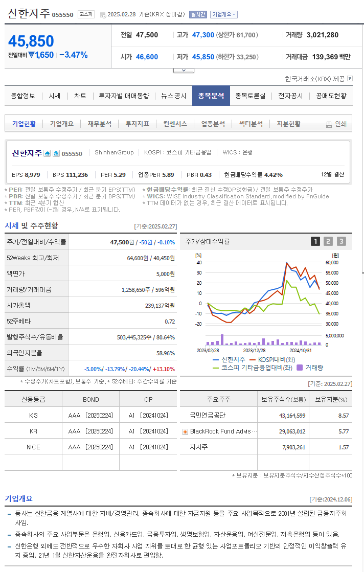Screen dimensions: 364x572
Task: Open the 뉴스·공시 tab
Action: pyautogui.click(x=174, y=96)
